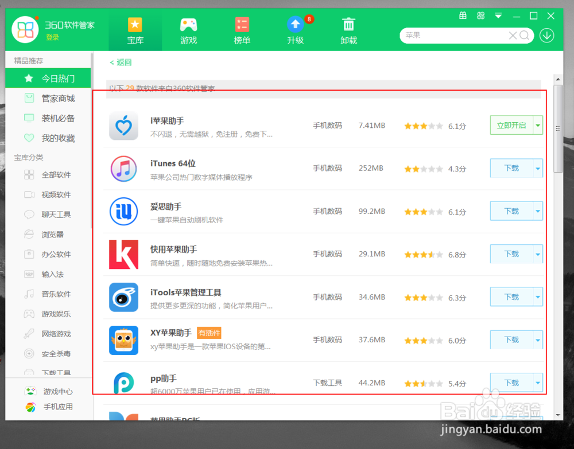Click the iTools苹果管理工具 app icon
The width and height of the screenshot is (574, 449).
point(124,297)
